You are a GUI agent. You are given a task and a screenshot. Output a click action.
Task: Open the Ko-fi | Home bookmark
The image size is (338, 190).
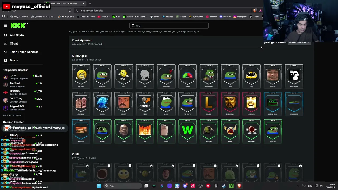click(66, 17)
